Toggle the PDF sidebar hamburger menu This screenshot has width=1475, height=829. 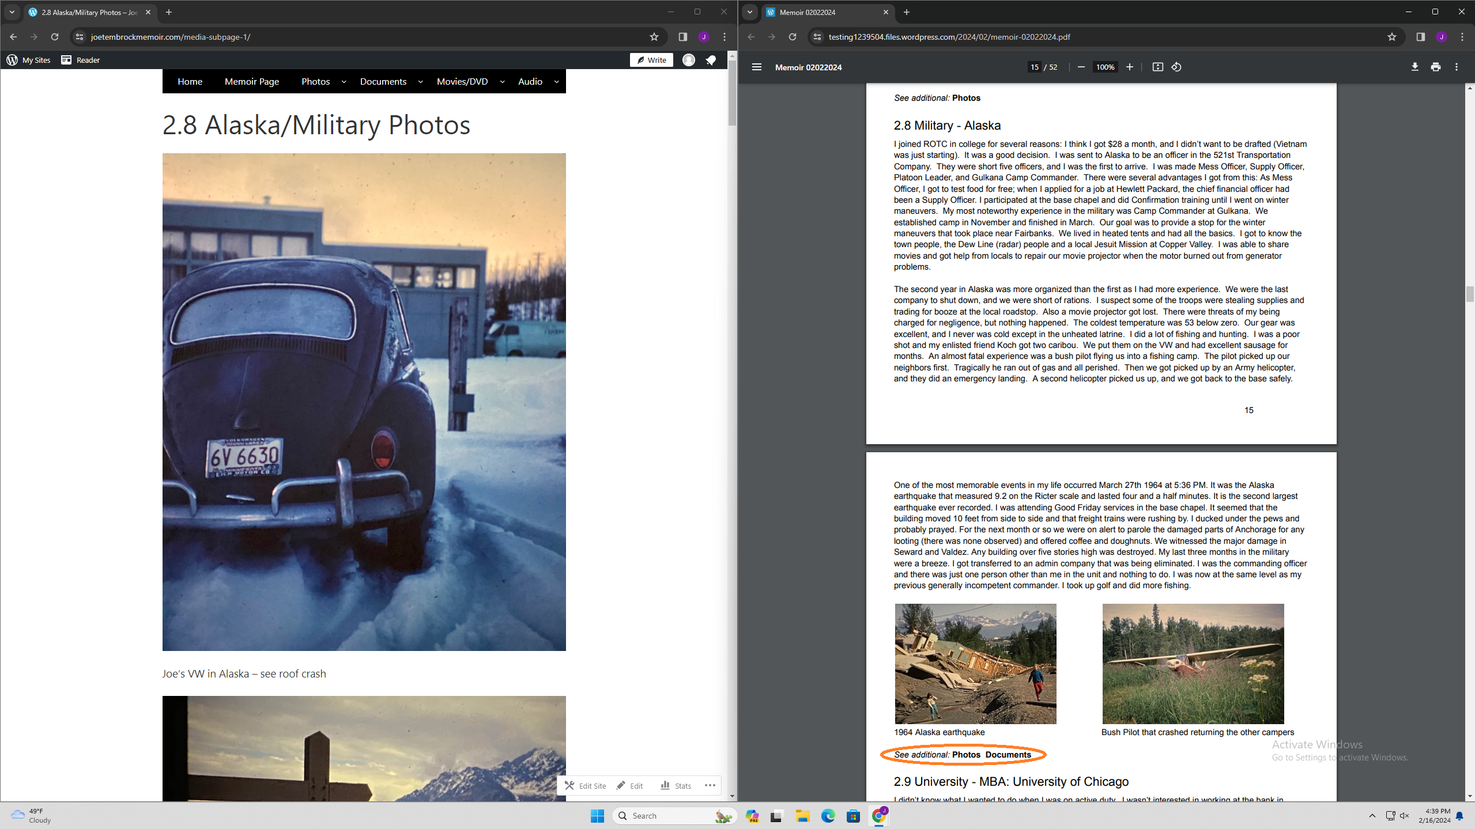click(x=757, y=67)
